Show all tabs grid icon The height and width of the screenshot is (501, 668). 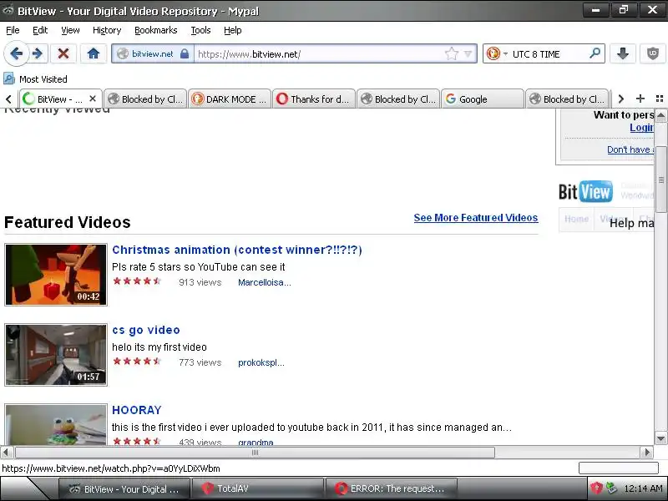[660, 99]
